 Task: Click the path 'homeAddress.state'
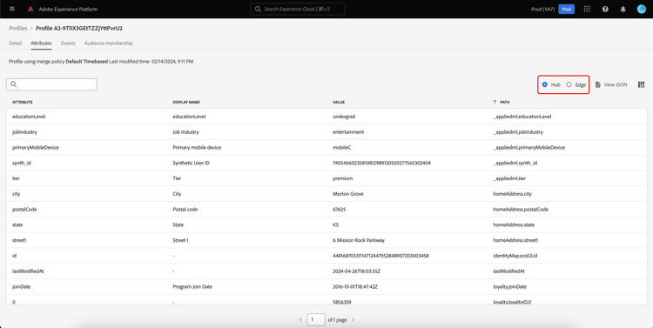(514, 224)
